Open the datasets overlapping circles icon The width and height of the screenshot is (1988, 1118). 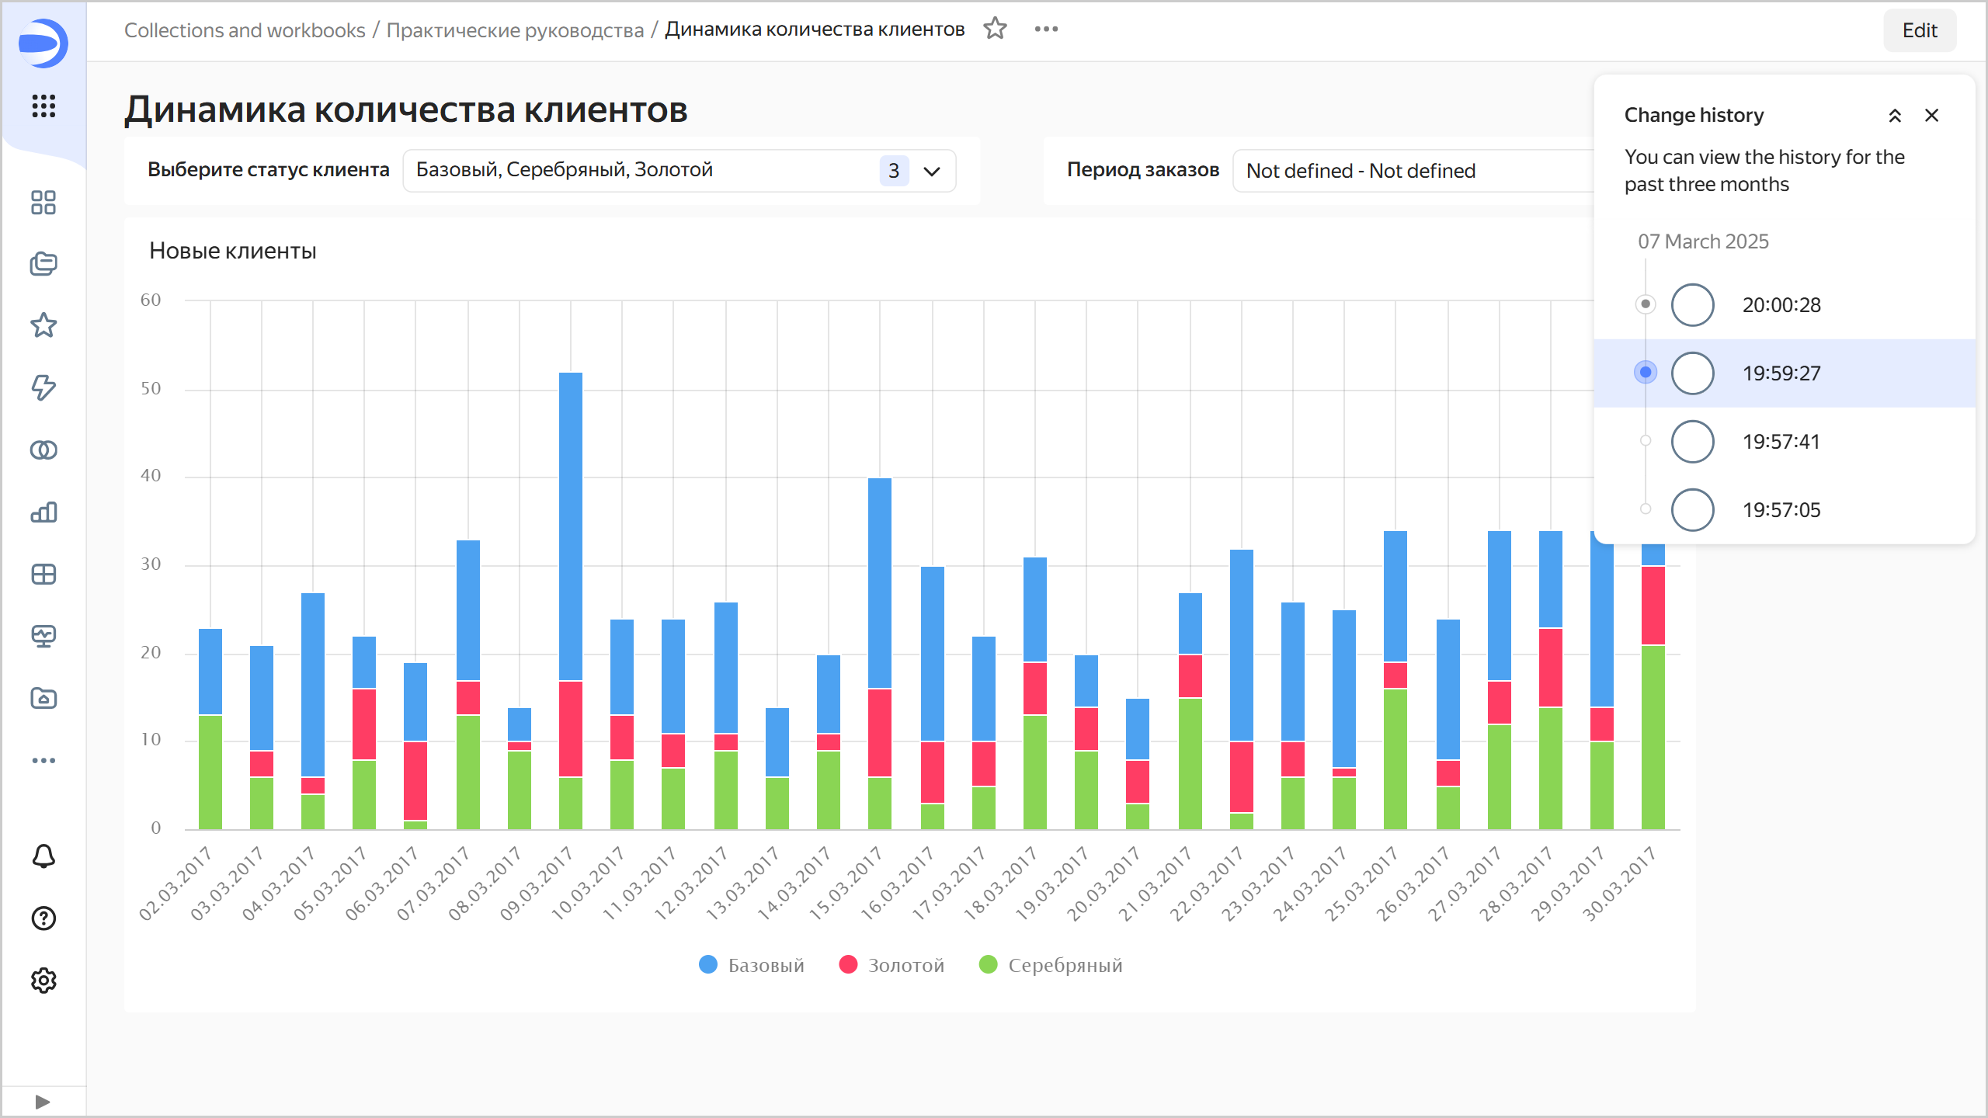[43, 450]
